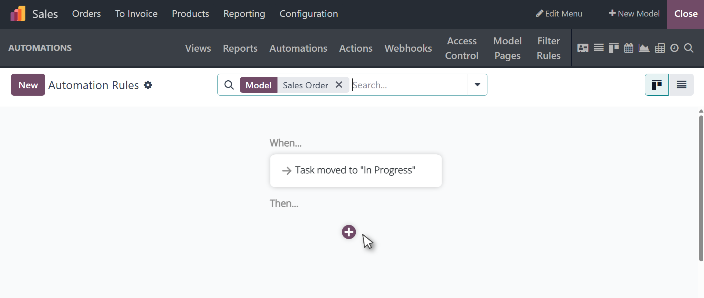Expand the search options dropdown arrow
704x298 pixels.
(x=477, y=85)
